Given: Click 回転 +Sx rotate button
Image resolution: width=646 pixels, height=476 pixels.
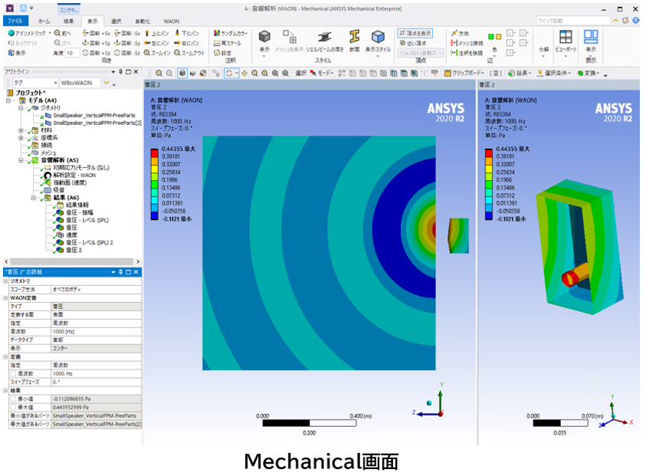Looking at the screenshot, I should pyautogui.click(x=97, y=33).
